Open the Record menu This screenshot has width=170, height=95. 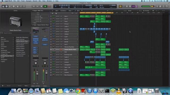[35, 1]
